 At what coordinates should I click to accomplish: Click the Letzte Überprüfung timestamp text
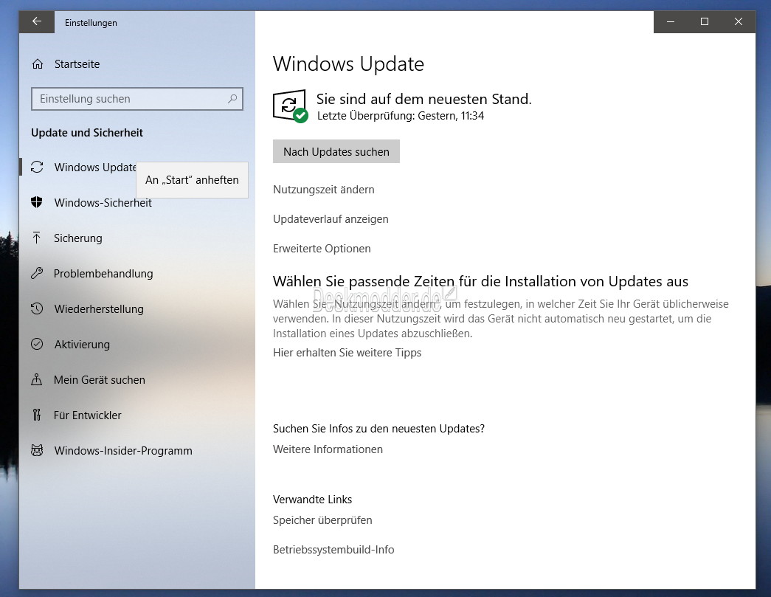(401, 116)
